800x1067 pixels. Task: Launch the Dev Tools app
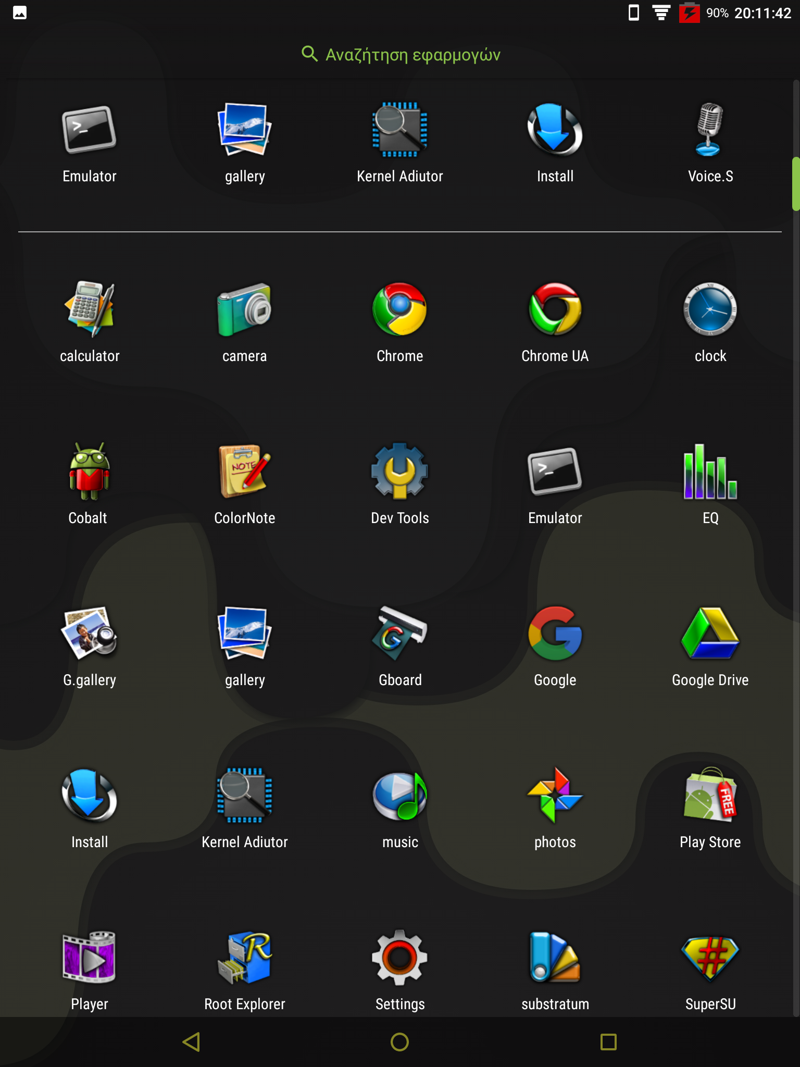[x=400, y=484]
